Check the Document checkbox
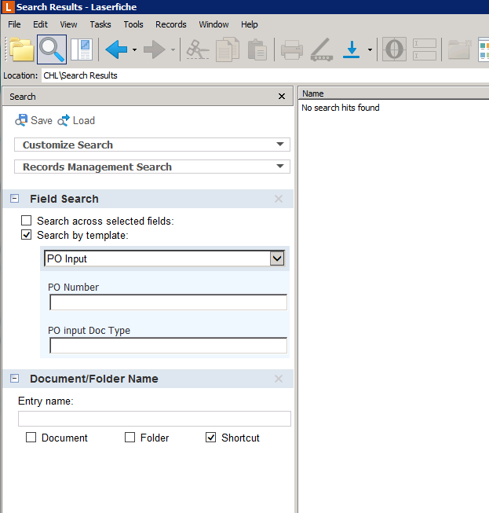489x513 pixels. pos(31,438)
